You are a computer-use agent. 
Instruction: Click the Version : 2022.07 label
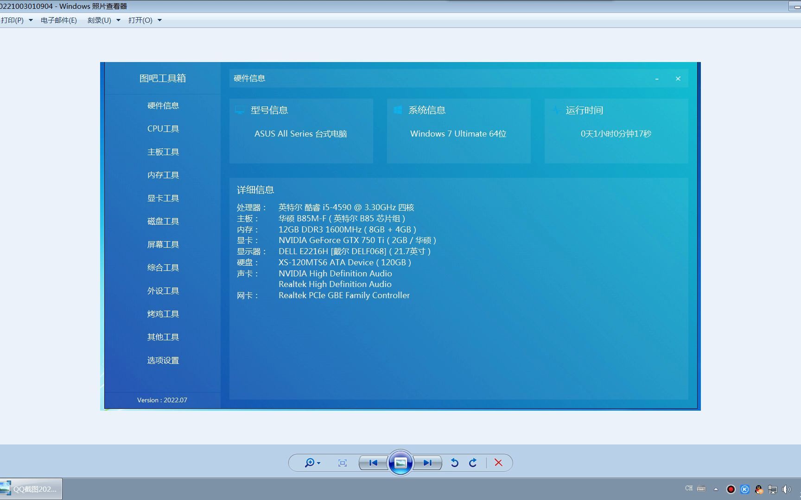pyautogui.click(x=162, y=400)
